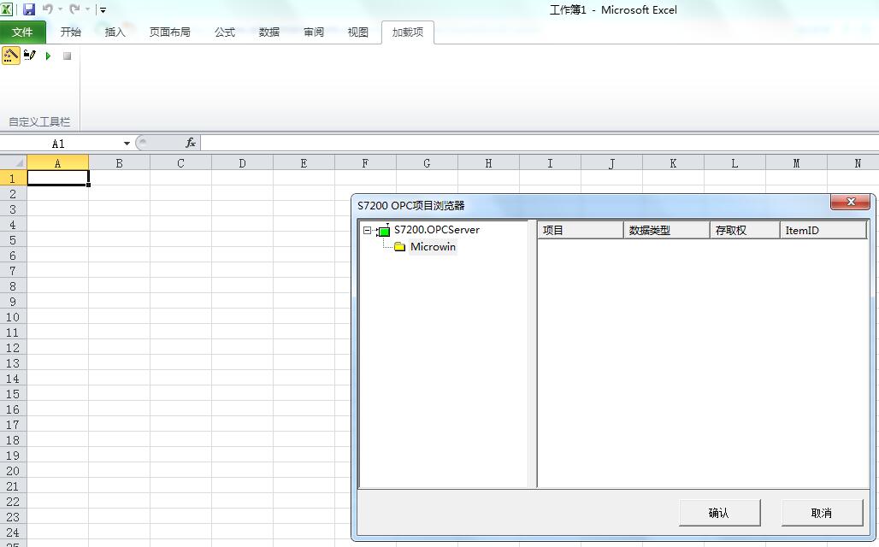Open the Undo history dropdown arrow
This screenshot has width=879, height=547.
60,9
